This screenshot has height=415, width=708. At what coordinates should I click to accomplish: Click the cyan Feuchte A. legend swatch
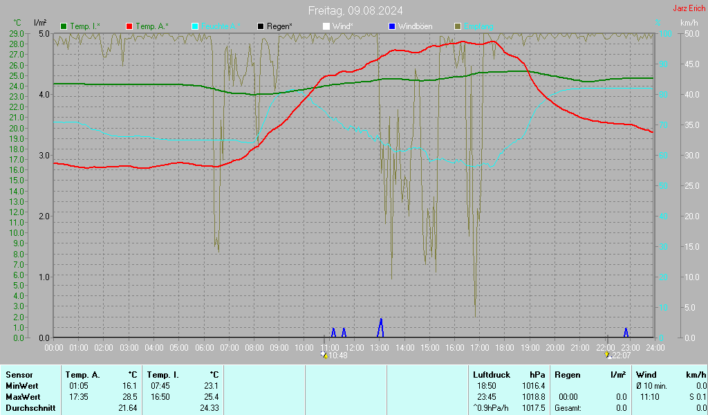point(195,27)
